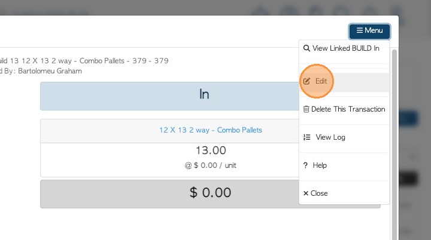Click the pencil Edit icon
This screenshot has height=240, width=431.
(x=307, y=81)
